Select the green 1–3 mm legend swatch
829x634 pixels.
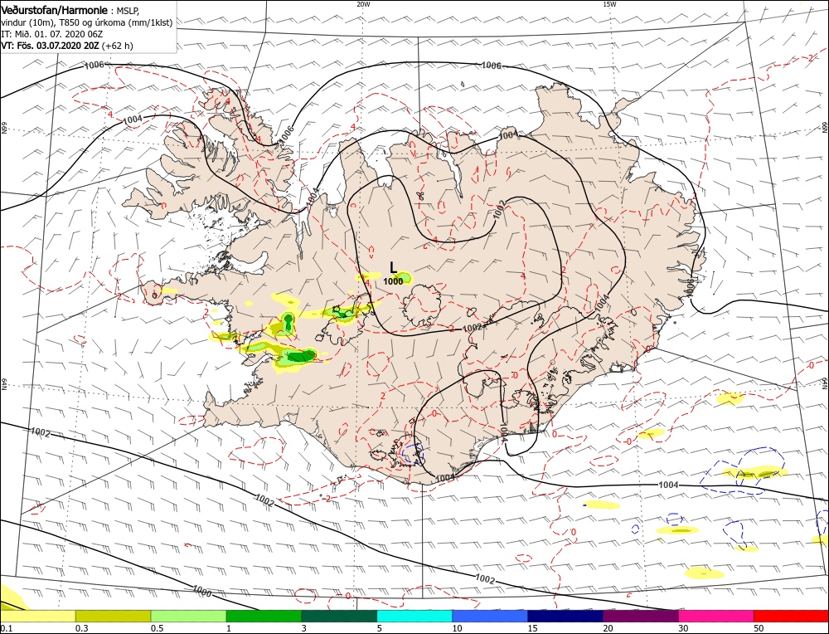264,616
